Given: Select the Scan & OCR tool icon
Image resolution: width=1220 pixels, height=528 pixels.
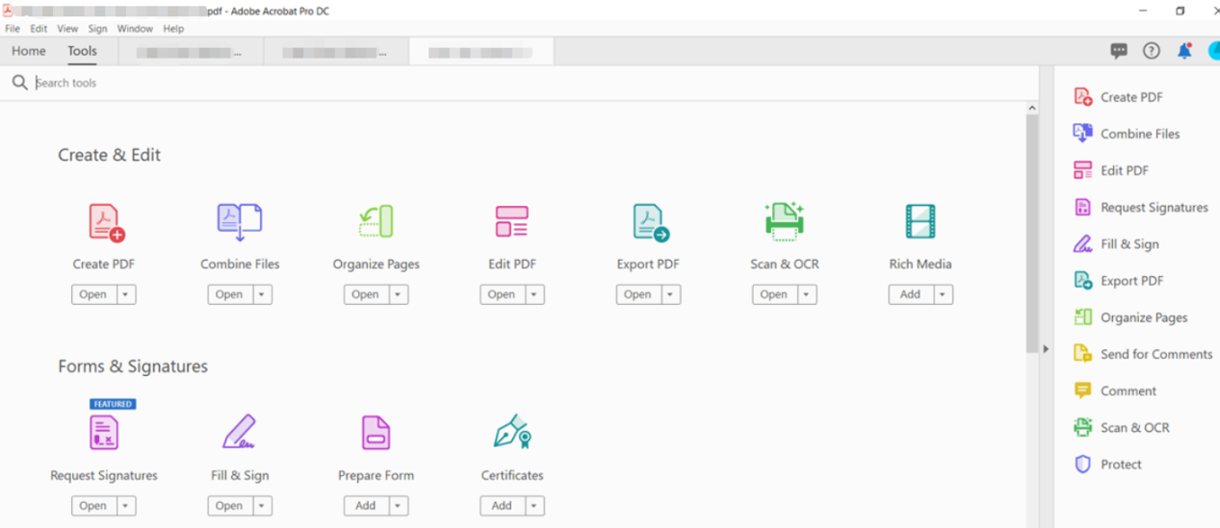Looking at the screenshot, I should [x=784, y=221].
